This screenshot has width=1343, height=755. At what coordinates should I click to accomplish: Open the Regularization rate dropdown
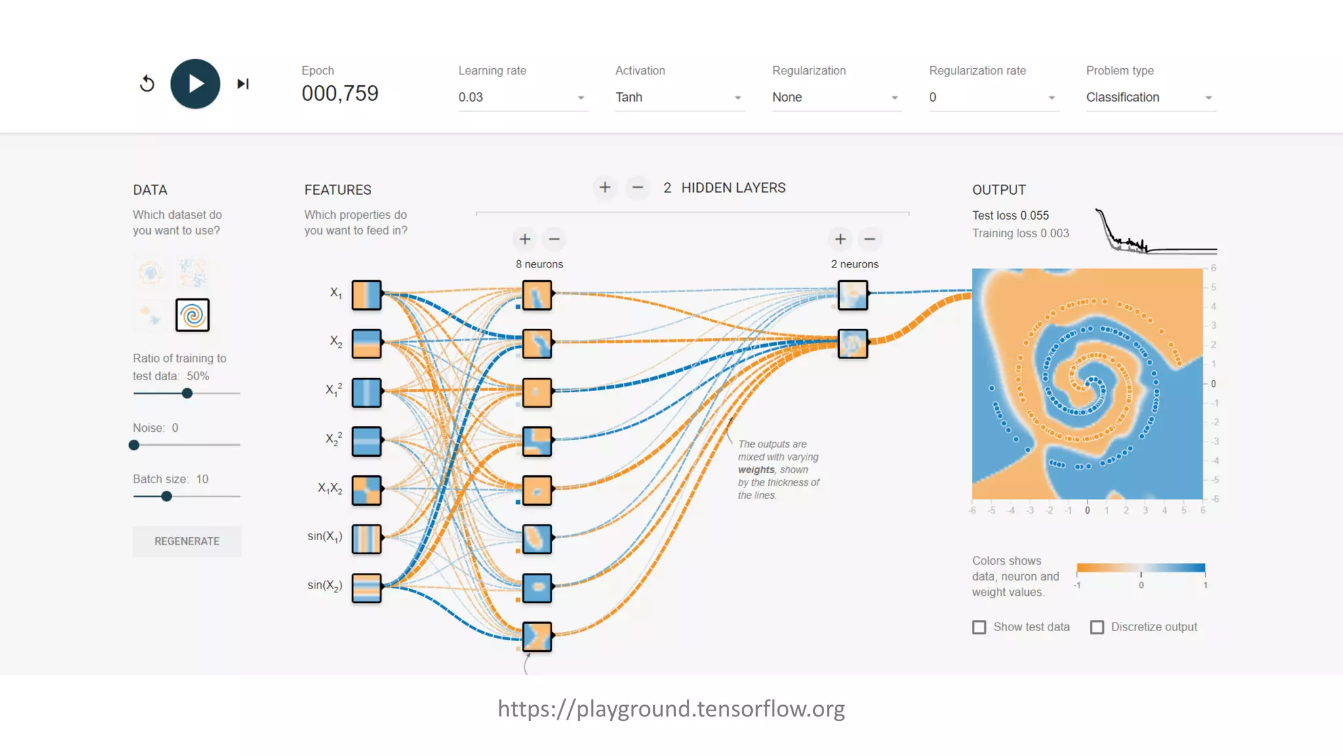pos(993,97)
